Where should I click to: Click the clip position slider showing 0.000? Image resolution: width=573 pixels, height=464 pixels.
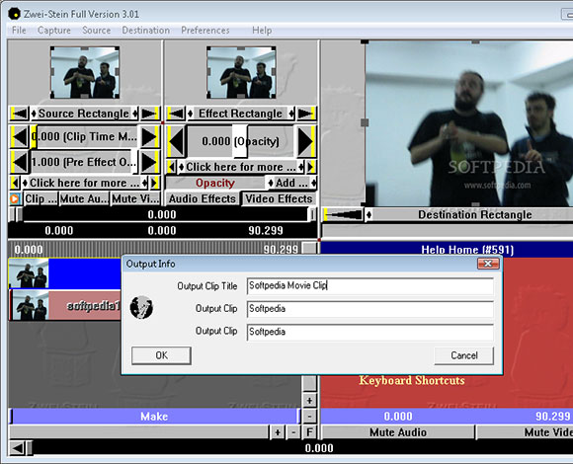[162, 214]
